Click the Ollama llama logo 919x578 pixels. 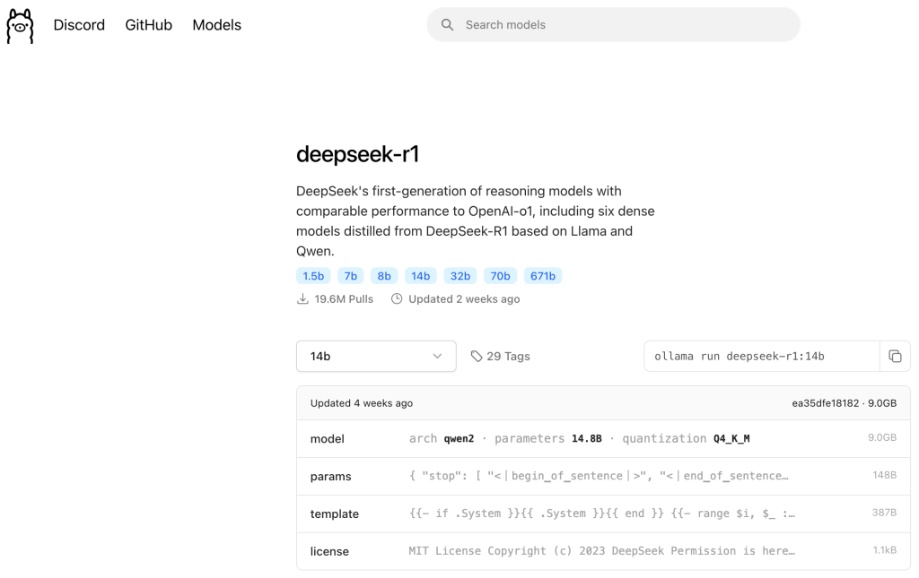tap(20, 26)
